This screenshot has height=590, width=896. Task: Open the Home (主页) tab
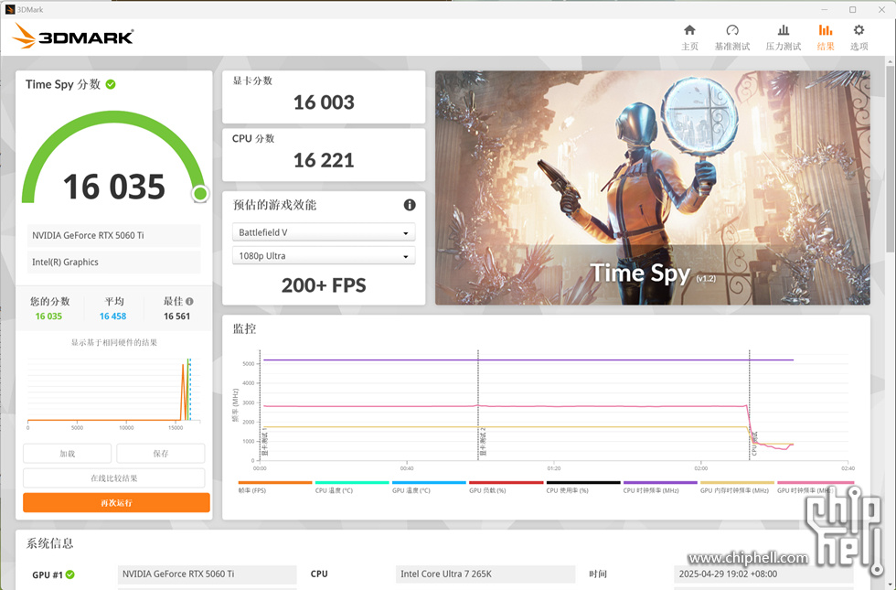click(x=689, y=38)
